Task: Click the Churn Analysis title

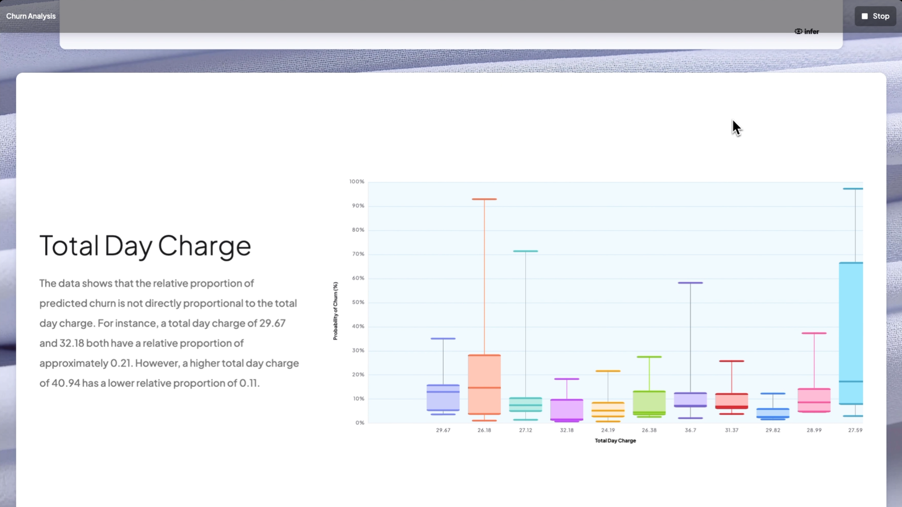Action: pyautogui.click(x=31, y=16)
